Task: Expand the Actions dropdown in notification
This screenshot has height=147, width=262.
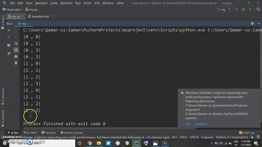Action: 202,124
